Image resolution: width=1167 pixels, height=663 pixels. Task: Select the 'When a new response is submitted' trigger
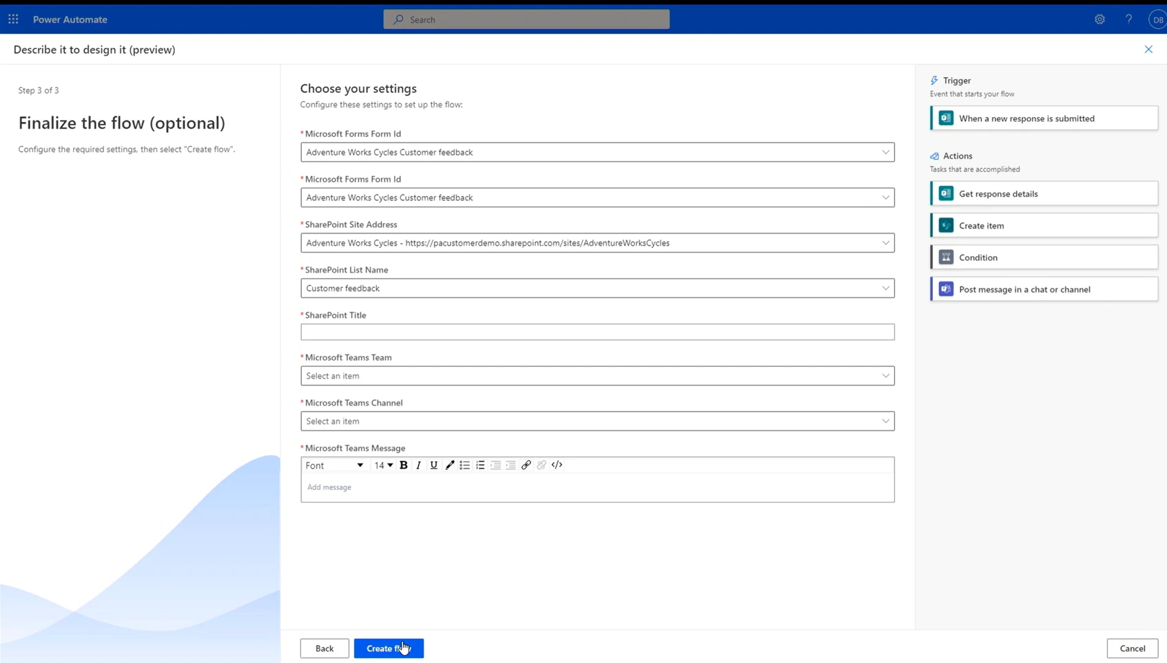(1044, 118)
